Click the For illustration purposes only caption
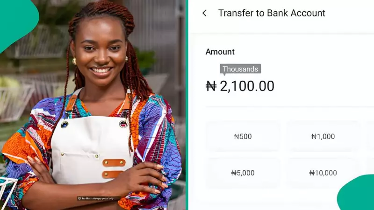This screenshot has width=374, height=210. (x=98, y=198)
